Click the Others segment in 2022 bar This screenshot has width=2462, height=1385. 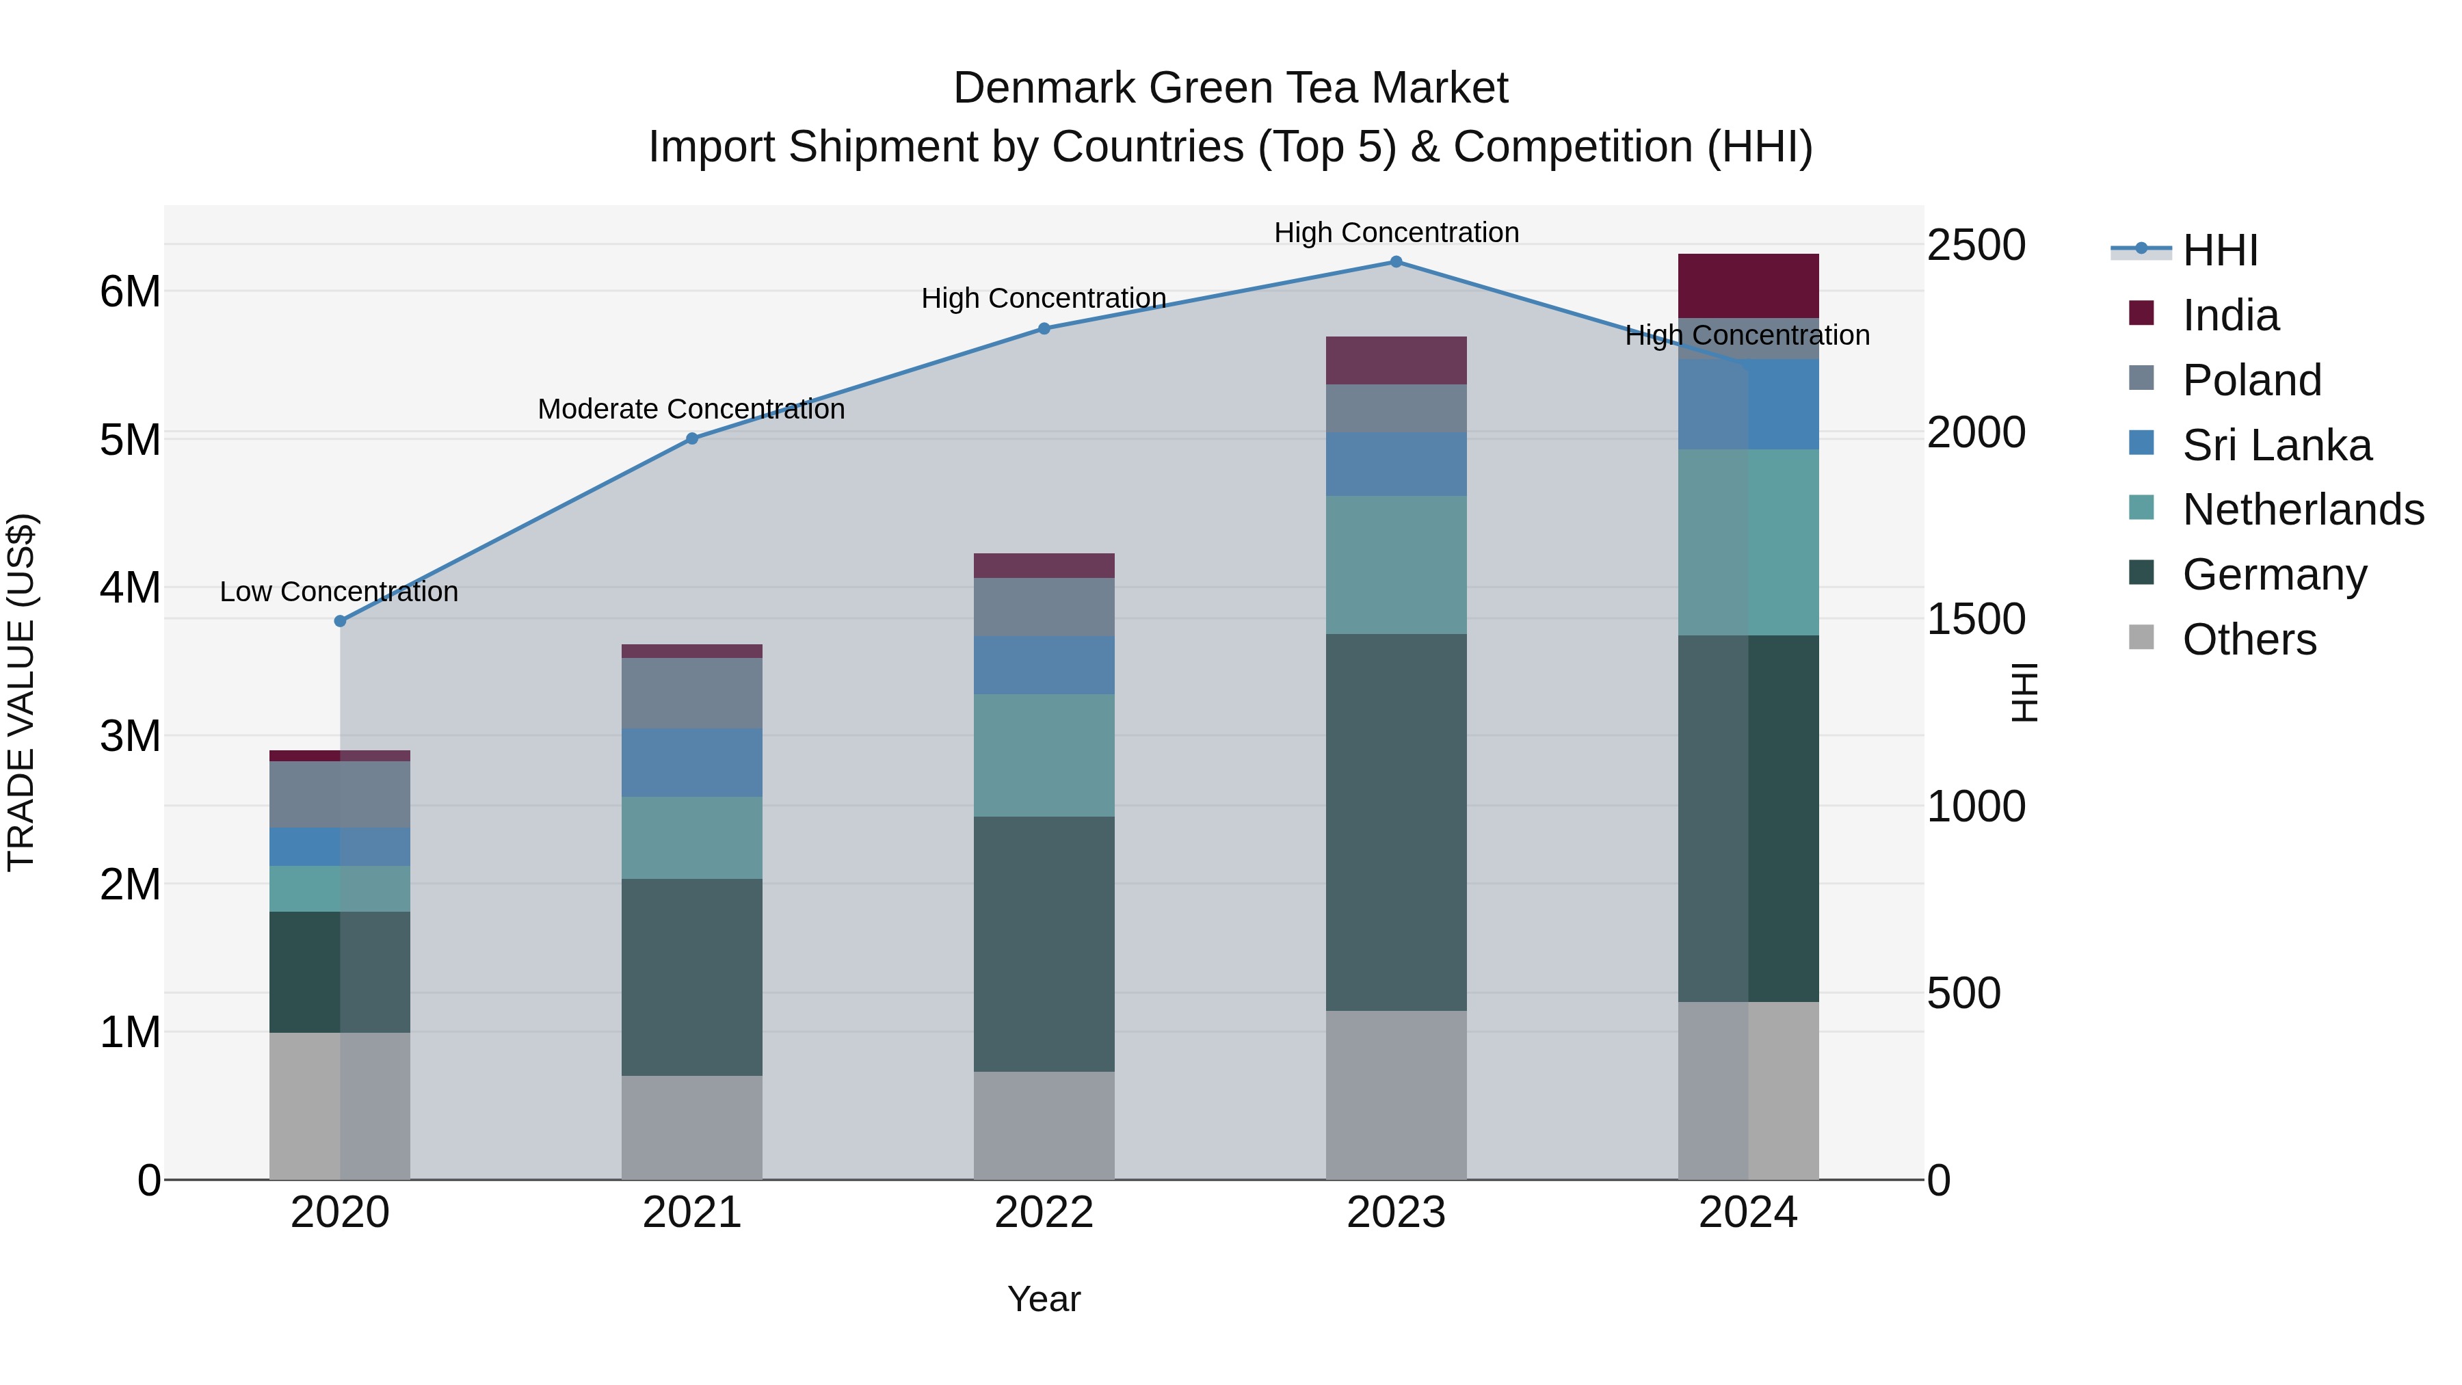[1044, 1126]
